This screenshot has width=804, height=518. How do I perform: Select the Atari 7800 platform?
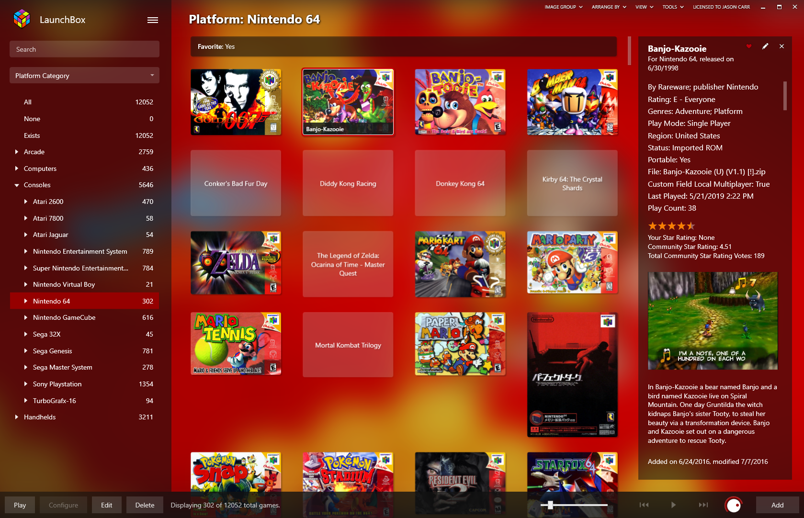point(84,218)
